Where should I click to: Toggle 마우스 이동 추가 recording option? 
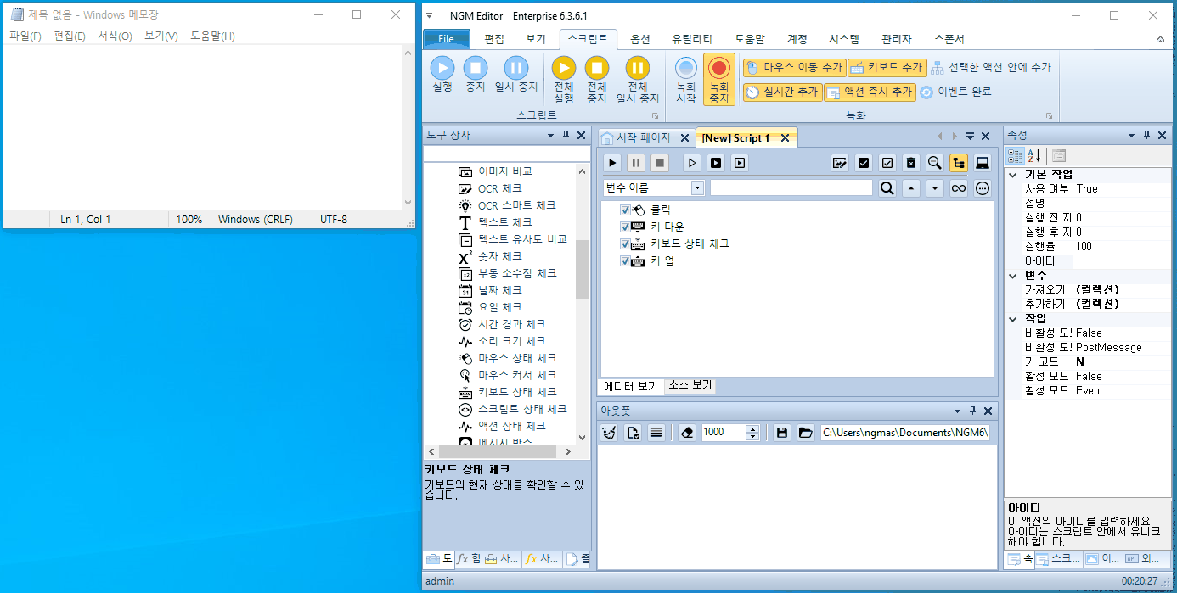[793, 67]
